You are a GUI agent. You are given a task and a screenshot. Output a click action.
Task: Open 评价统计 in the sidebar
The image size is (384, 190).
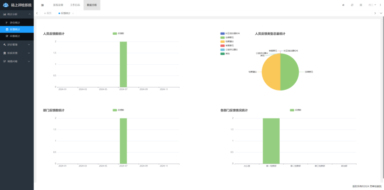click(x=15, y=22)
